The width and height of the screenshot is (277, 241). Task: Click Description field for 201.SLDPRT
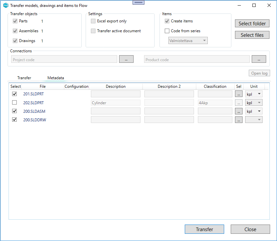116,94
